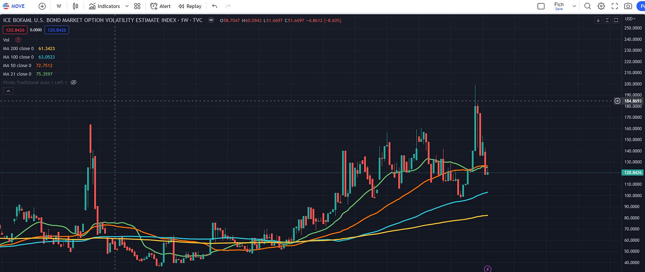
Task: Start bar Replay mode
Action: pos(190,6)
